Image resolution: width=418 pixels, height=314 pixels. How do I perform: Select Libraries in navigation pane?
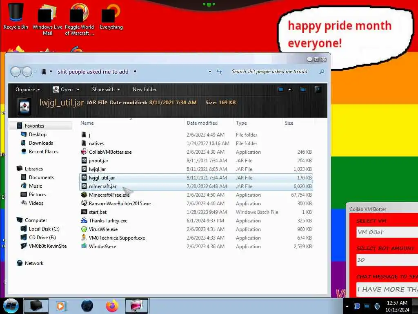coord(33,169)
